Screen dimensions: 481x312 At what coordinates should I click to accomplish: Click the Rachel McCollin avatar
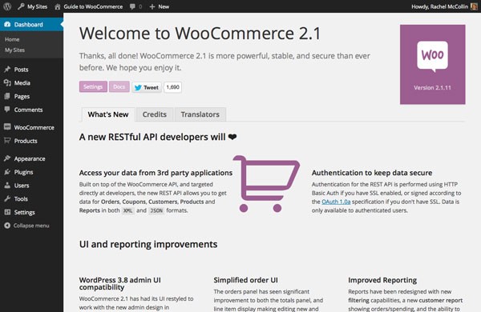[474, 6]
